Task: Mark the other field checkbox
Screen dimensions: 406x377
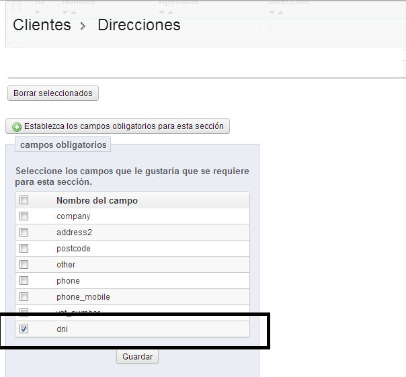Action: 24,265
